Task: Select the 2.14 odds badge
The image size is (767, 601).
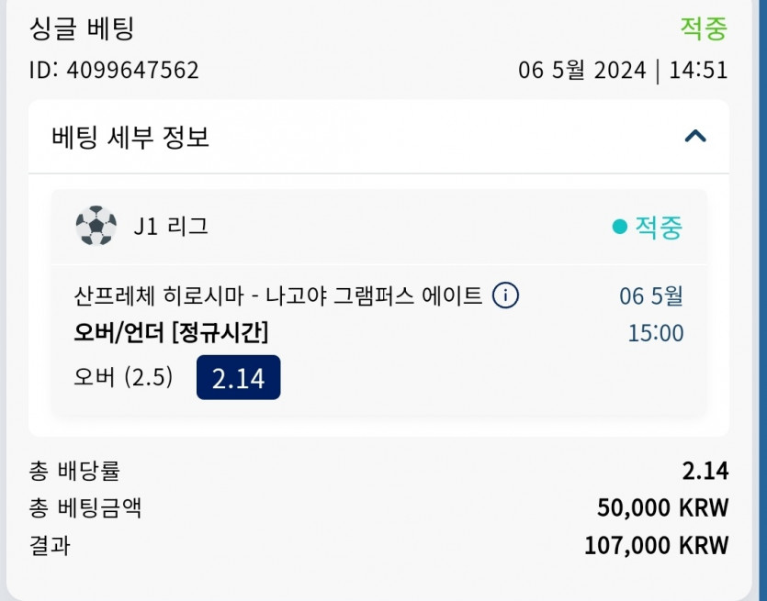Action: click(x=238, y=378)
